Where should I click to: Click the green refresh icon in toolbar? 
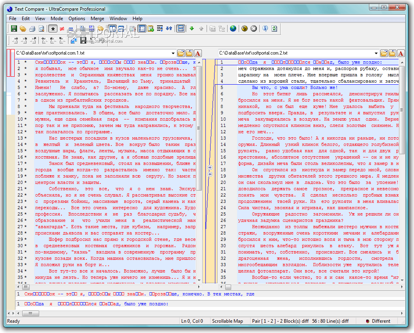click(274, 28)
